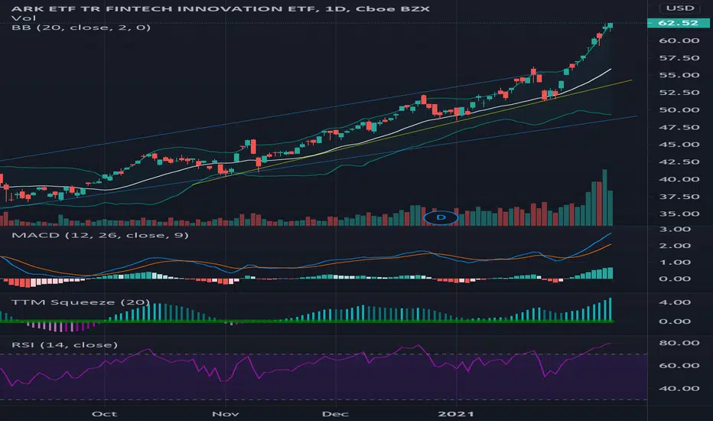713x421 pixels.
Task: Click the '2021' label on the time axis
Action: tap(456, 413)
